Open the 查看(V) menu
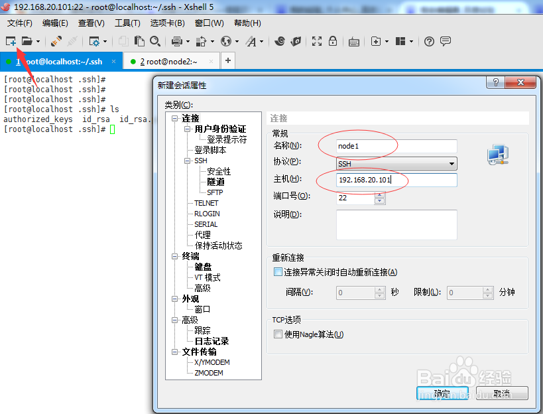The height and width of the screenshot is (414, 543). click(91, 23)
